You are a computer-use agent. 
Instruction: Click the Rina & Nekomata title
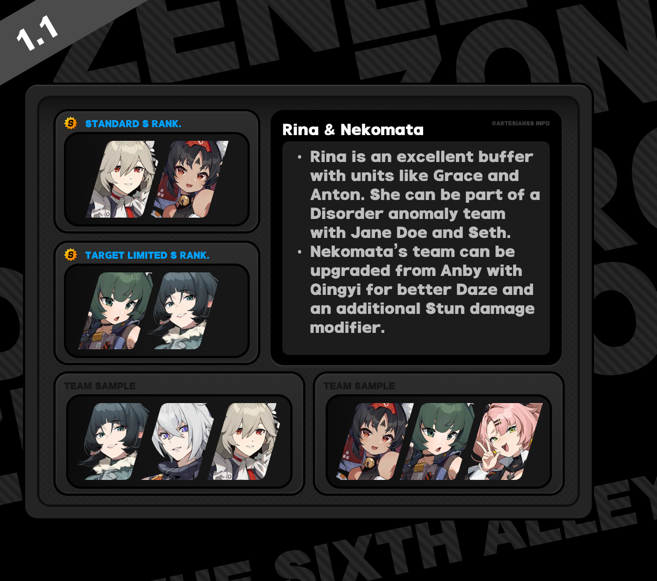353,130
